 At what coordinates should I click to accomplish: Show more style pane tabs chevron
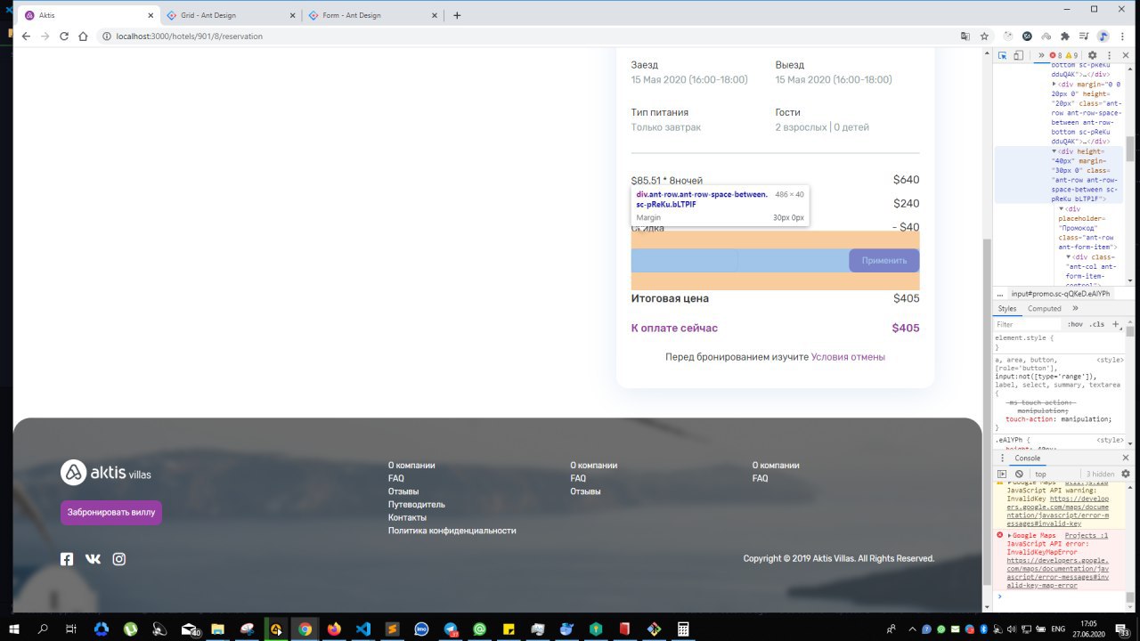click(1075, 309)
